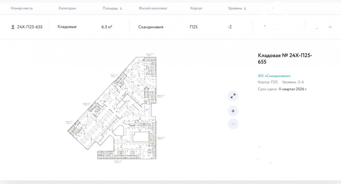341x184 pixels.
Task: Zoom out of the floor plan
Action: [233, 124]
